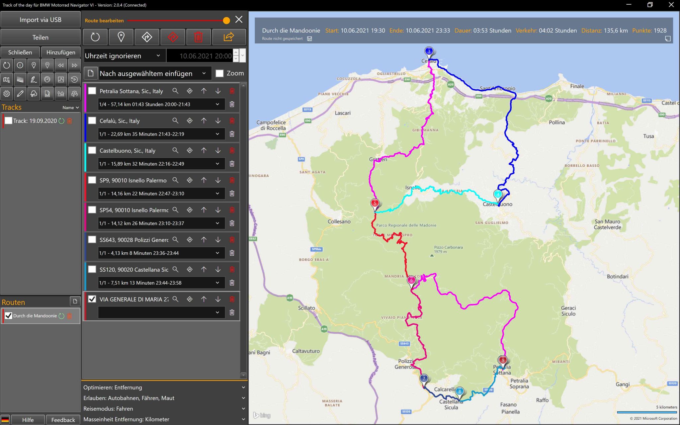Click the orange Route bearbeiten slider handle
Viewport: 680px width, 425px height.
pyautogui.click(x=226, y=21)
